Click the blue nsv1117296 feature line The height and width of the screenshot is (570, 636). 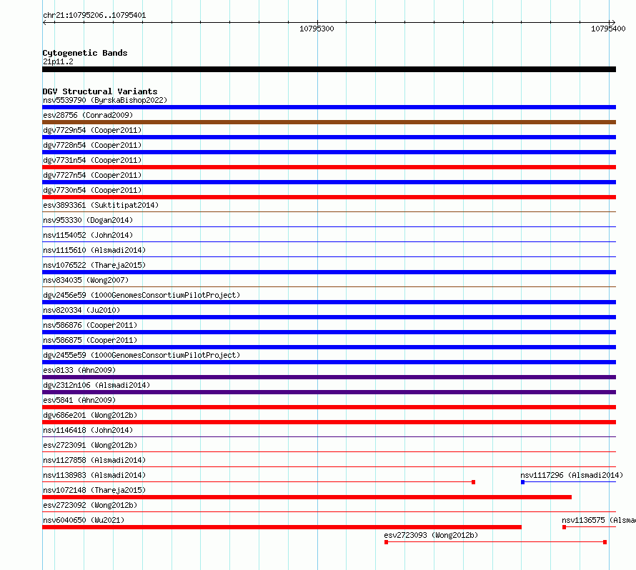pos(568,482)
